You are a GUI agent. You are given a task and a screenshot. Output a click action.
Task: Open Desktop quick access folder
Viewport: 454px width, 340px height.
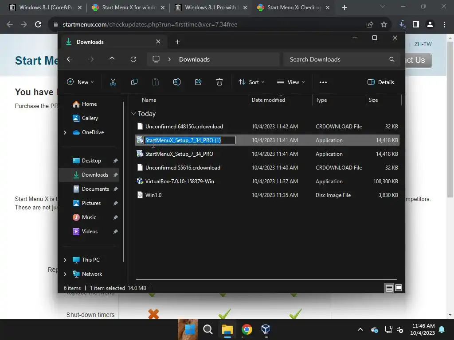tap(91, 161)
